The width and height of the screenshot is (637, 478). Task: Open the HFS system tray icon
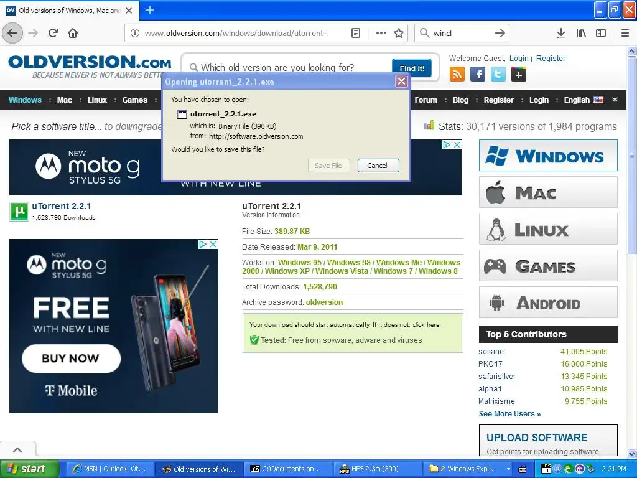coord(546,469)
